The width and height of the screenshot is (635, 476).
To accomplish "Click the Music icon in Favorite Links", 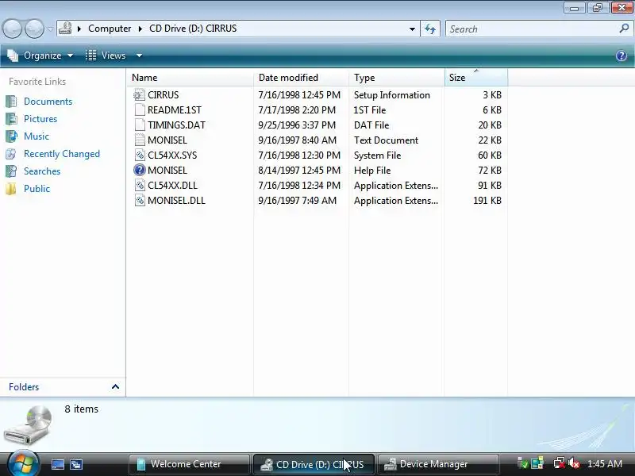I will coord(11,136).
